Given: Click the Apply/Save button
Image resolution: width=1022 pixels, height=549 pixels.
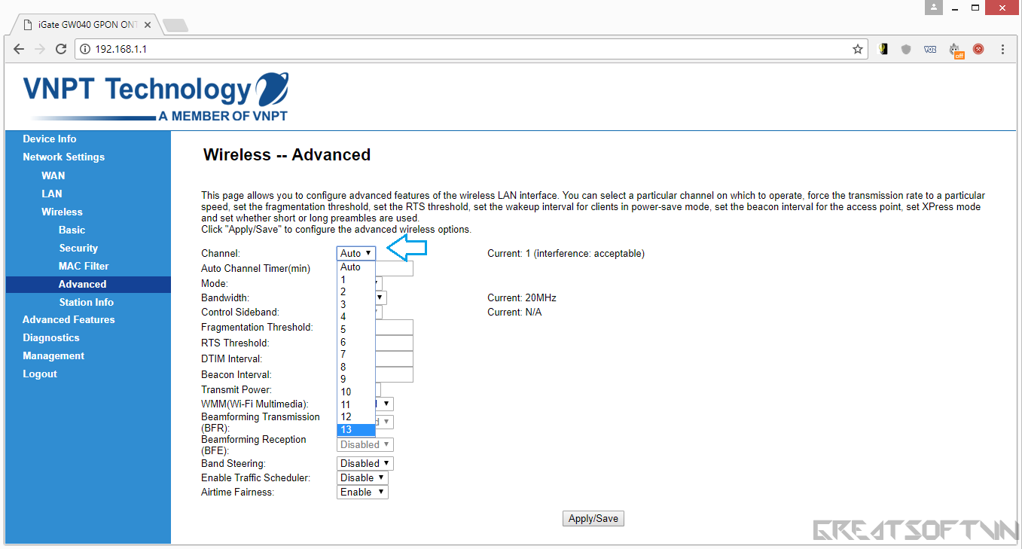Looking at the screenshot, I should click(593, 519).
